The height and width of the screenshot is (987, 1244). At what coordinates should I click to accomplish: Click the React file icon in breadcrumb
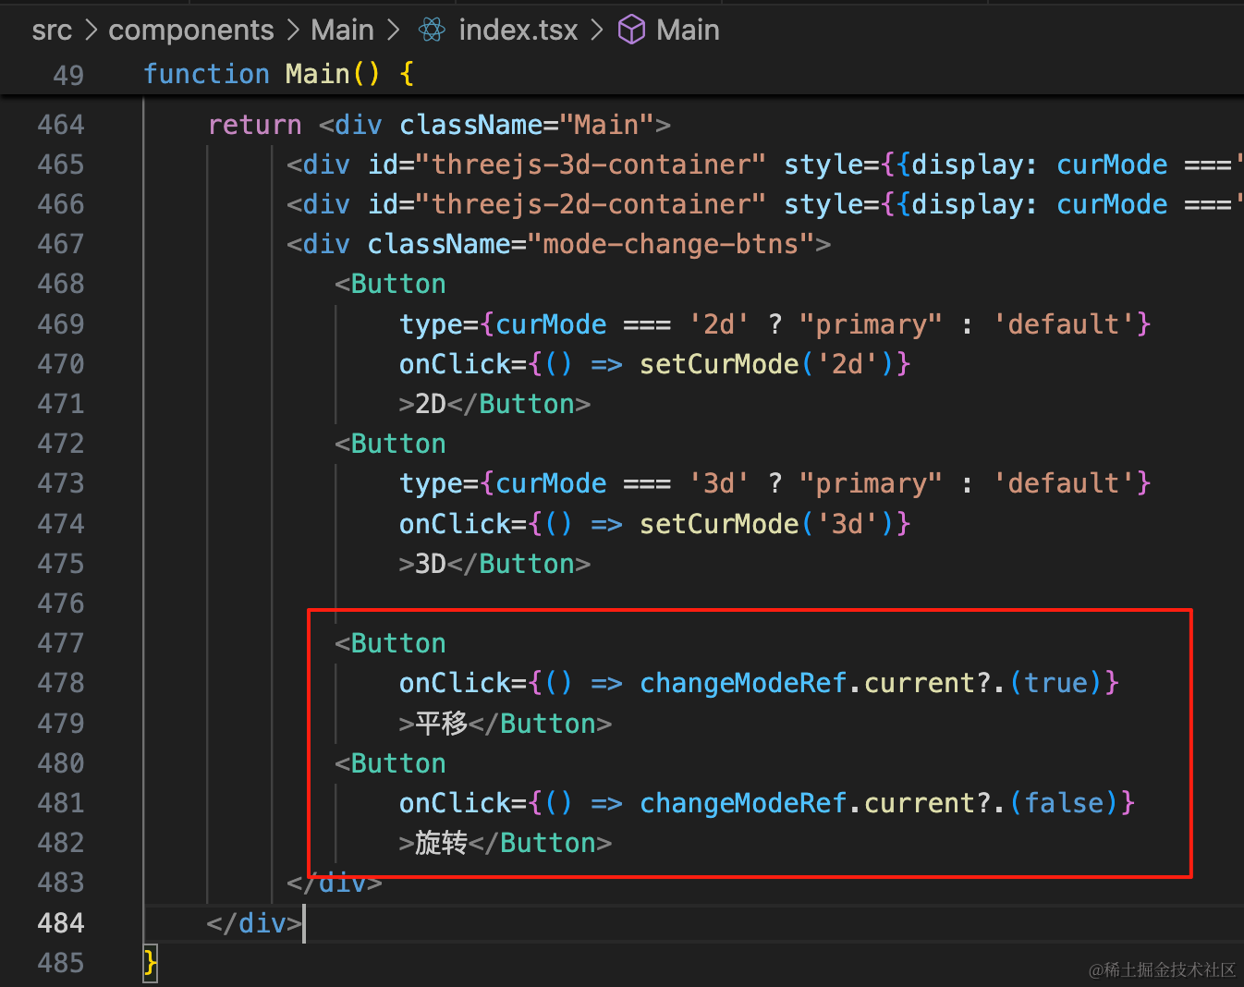click(432, 30)
